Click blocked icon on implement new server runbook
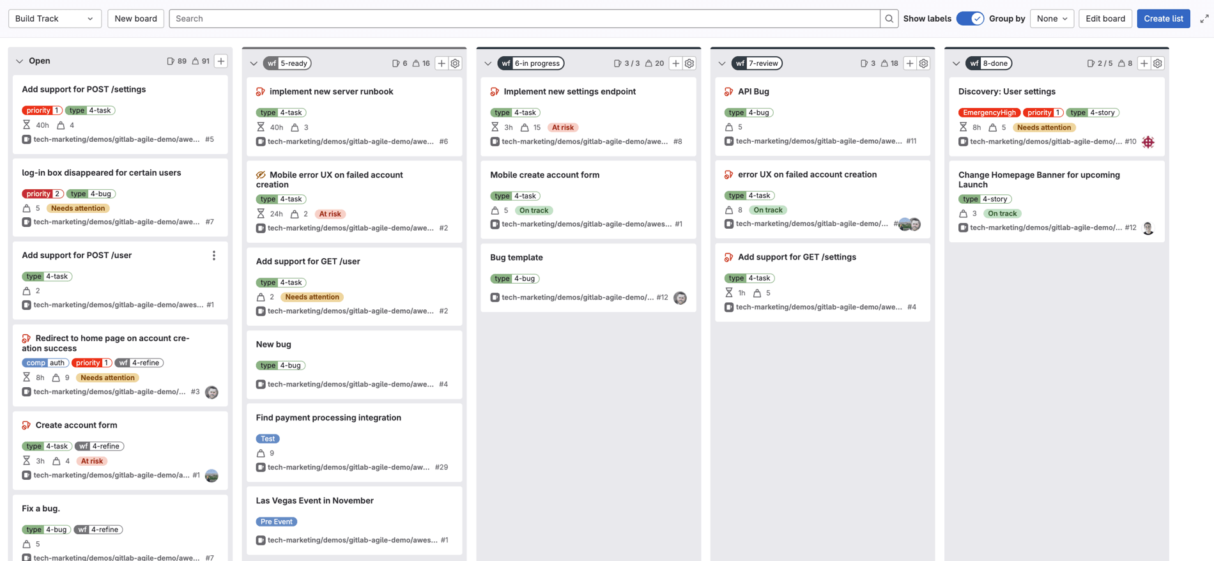The image size is (1214, 561). (x=261, y=92)
